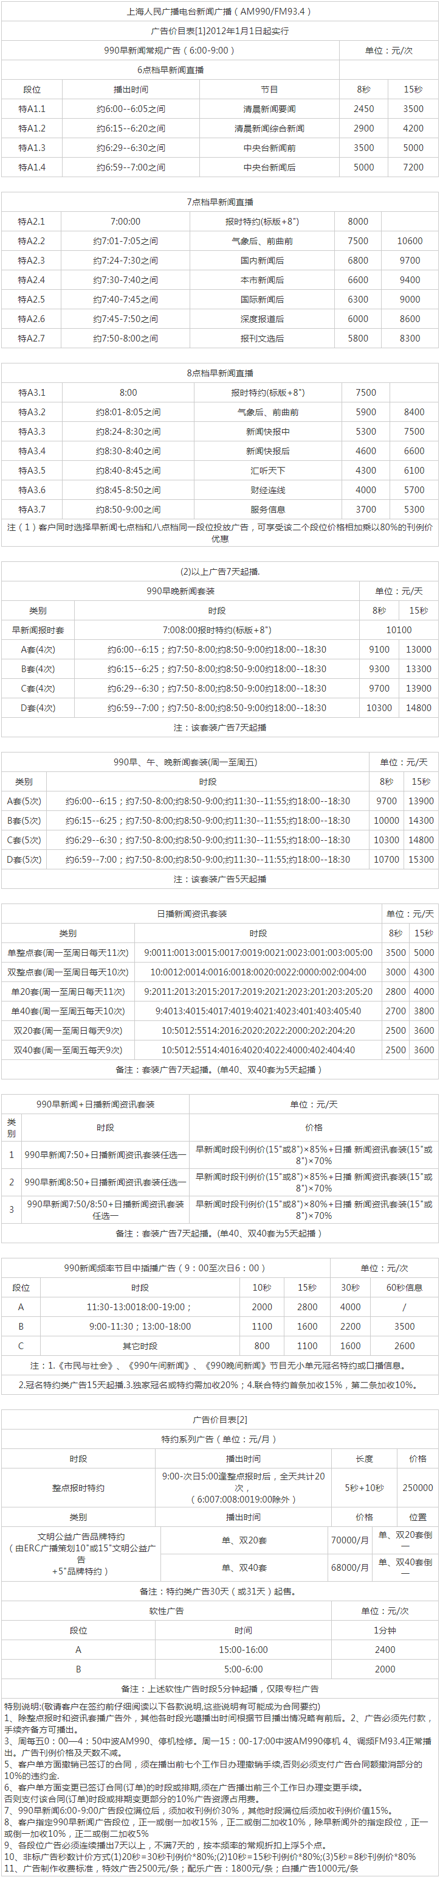Select the 特A1.1 slot cell
Screen dimensions: 440x1877
pos(32,108)
